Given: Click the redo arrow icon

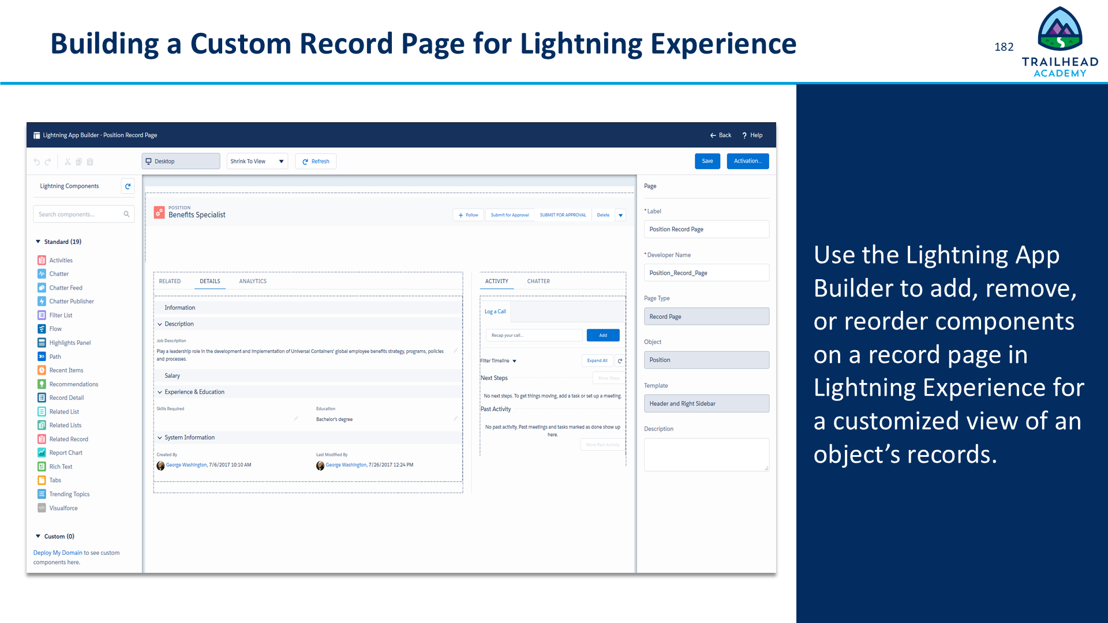Looking at the screenshot, I should 48,162.
